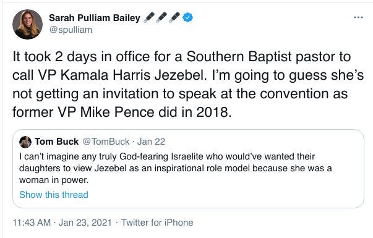The width and height of the screenshot is (373, 238).
Task: Click the Show this thread link
Action: (x=54, y=195)
